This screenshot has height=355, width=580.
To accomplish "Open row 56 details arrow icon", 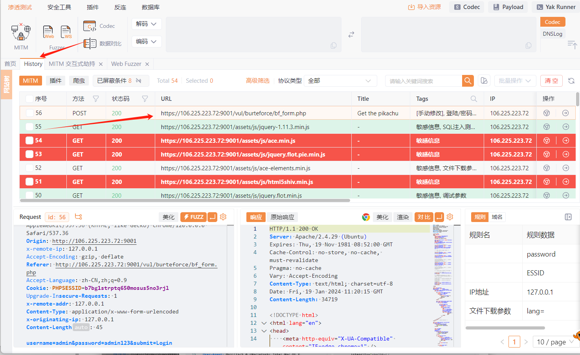I will (565, 113).
